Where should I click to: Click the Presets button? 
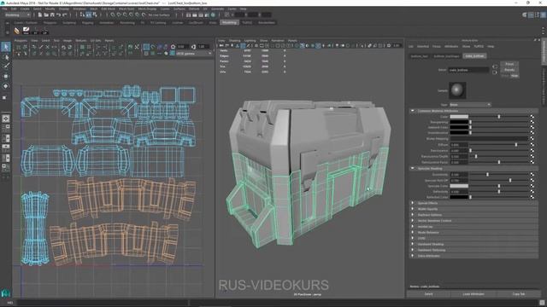tap(509, 70)
